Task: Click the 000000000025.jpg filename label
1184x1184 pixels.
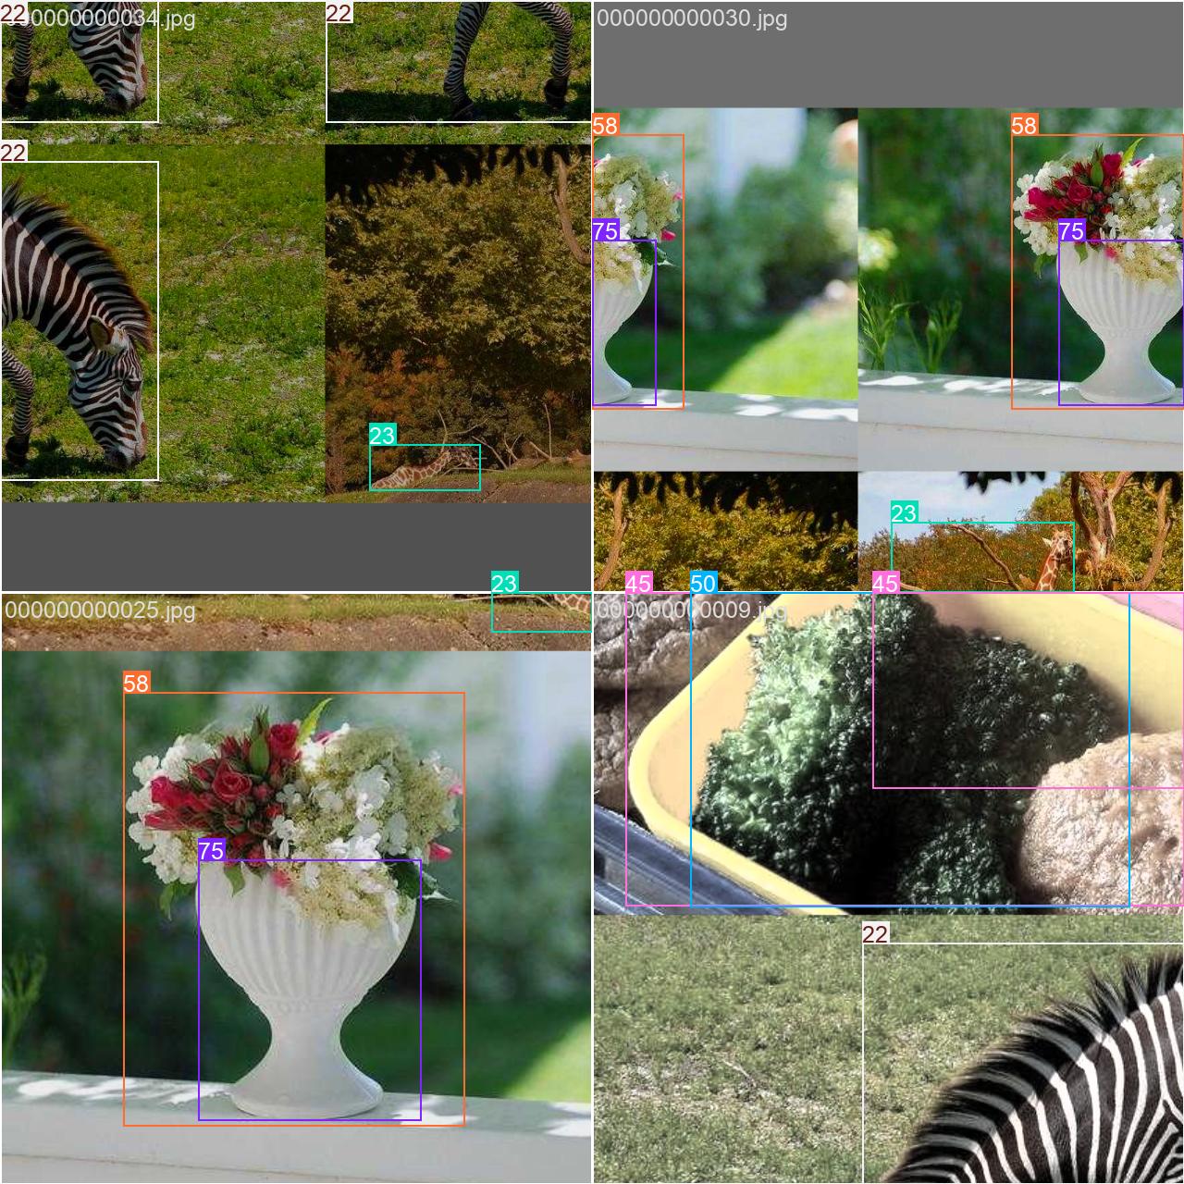Action: coord(100,611)
